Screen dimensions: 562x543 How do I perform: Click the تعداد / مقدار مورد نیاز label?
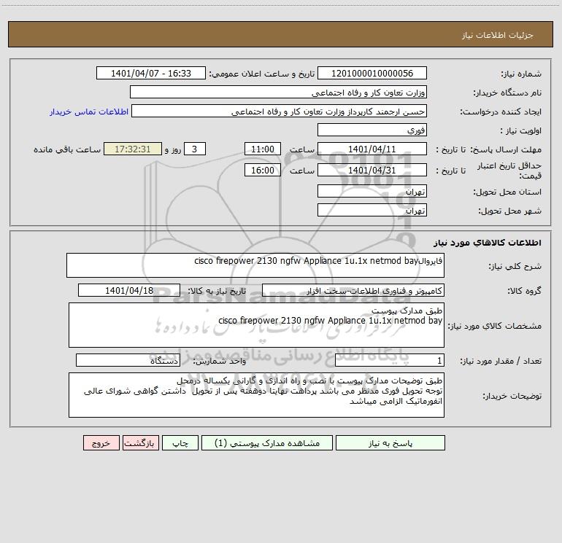pyautogui.click(x=501, y=362)
